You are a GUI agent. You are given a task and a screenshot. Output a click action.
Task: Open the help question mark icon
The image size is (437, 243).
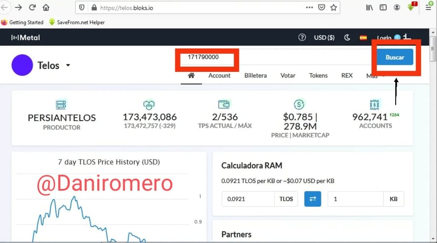pos(302,37)
